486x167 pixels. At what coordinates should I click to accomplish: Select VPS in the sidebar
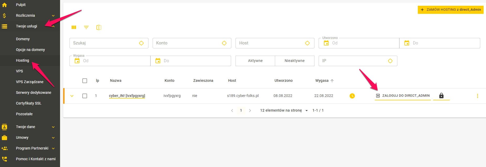coord(19,71)
